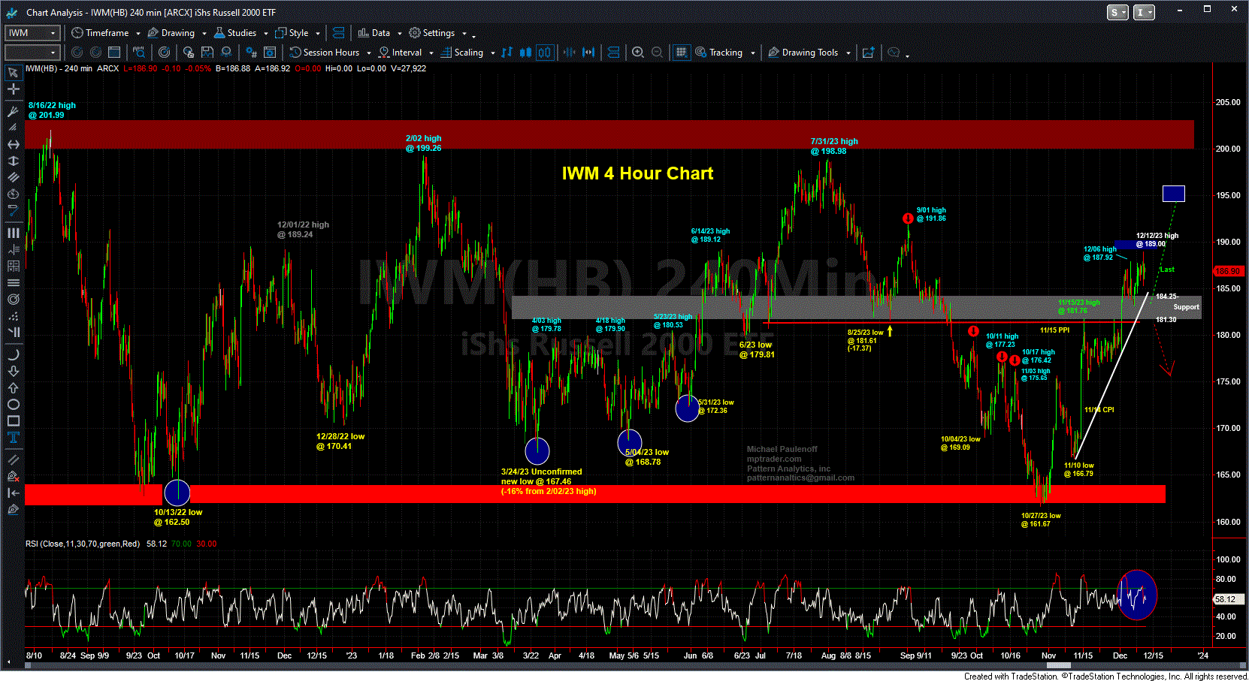Click the strategy settings gear-hash icon

[x=251, y=52]
